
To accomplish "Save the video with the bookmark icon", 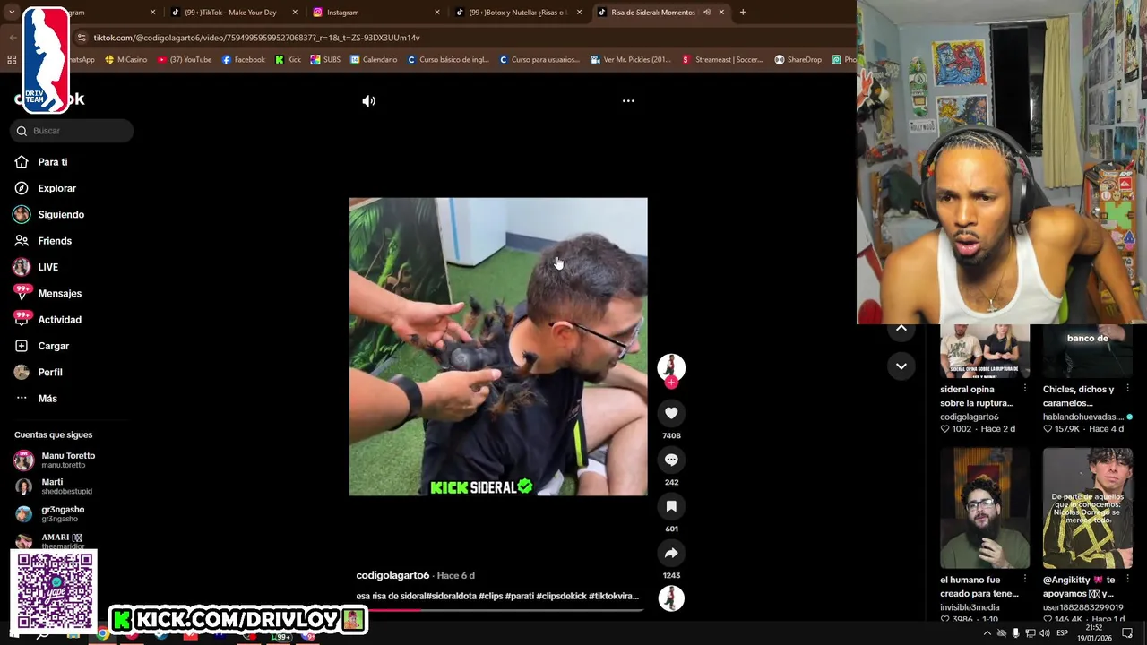I will pos(671,506).
